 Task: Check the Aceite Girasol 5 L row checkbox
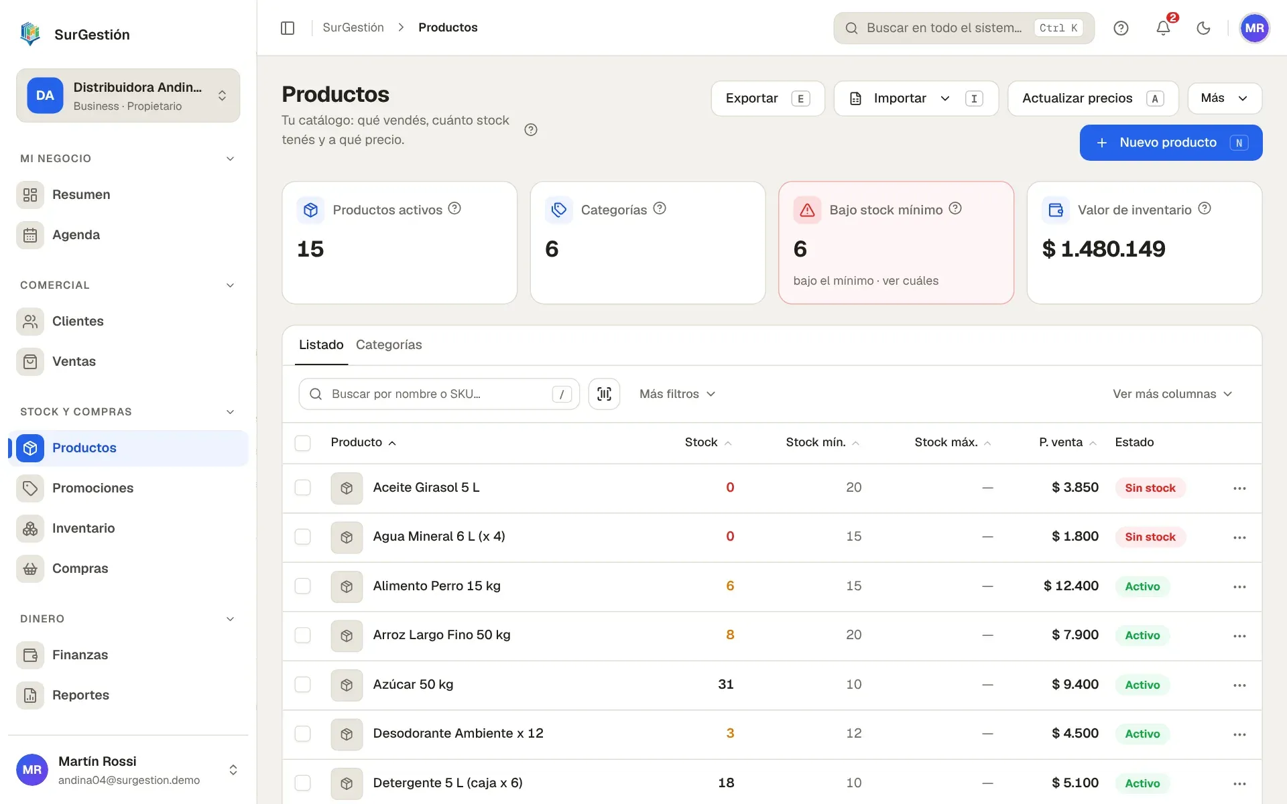click(303, 488)
